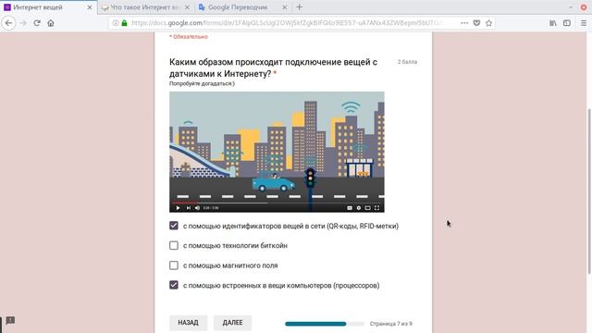The image size is (592, 333).
Task: Mute the video volume
Action: click(197, 207)
